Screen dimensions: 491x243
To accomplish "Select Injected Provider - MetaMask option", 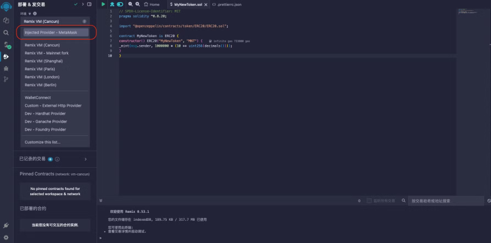I will coord(56,33).
